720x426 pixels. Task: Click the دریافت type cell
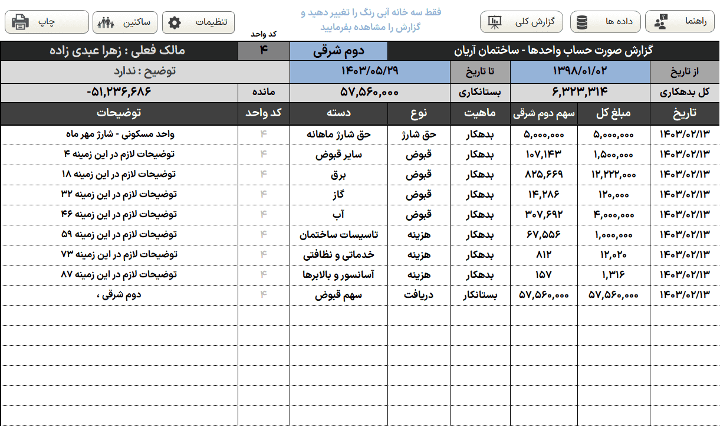point(419,295)
